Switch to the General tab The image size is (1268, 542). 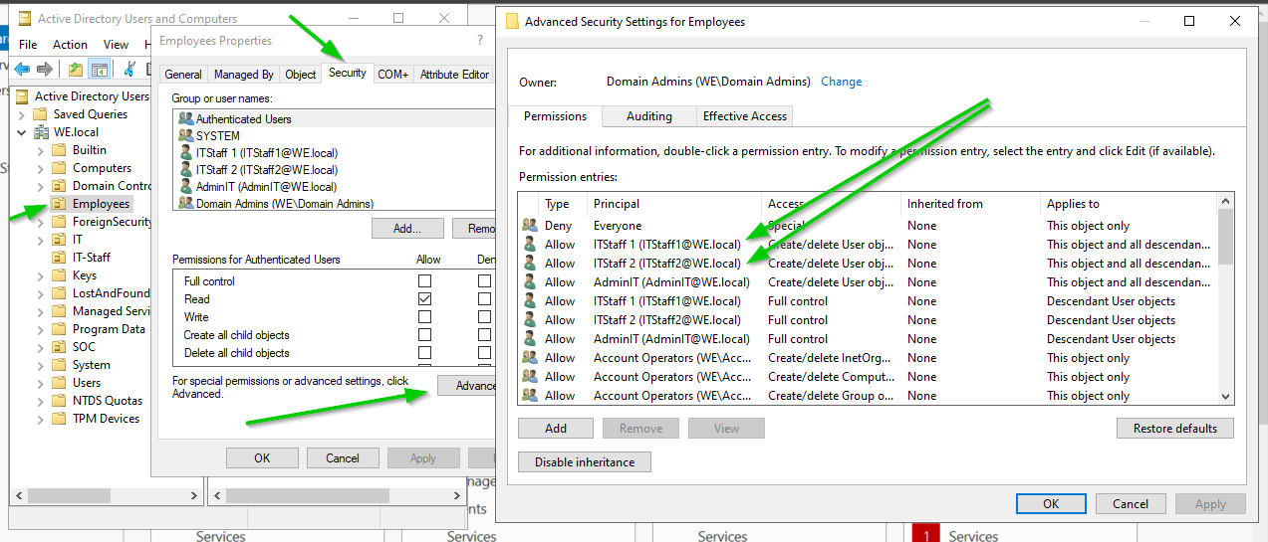[x=183, y=75]
